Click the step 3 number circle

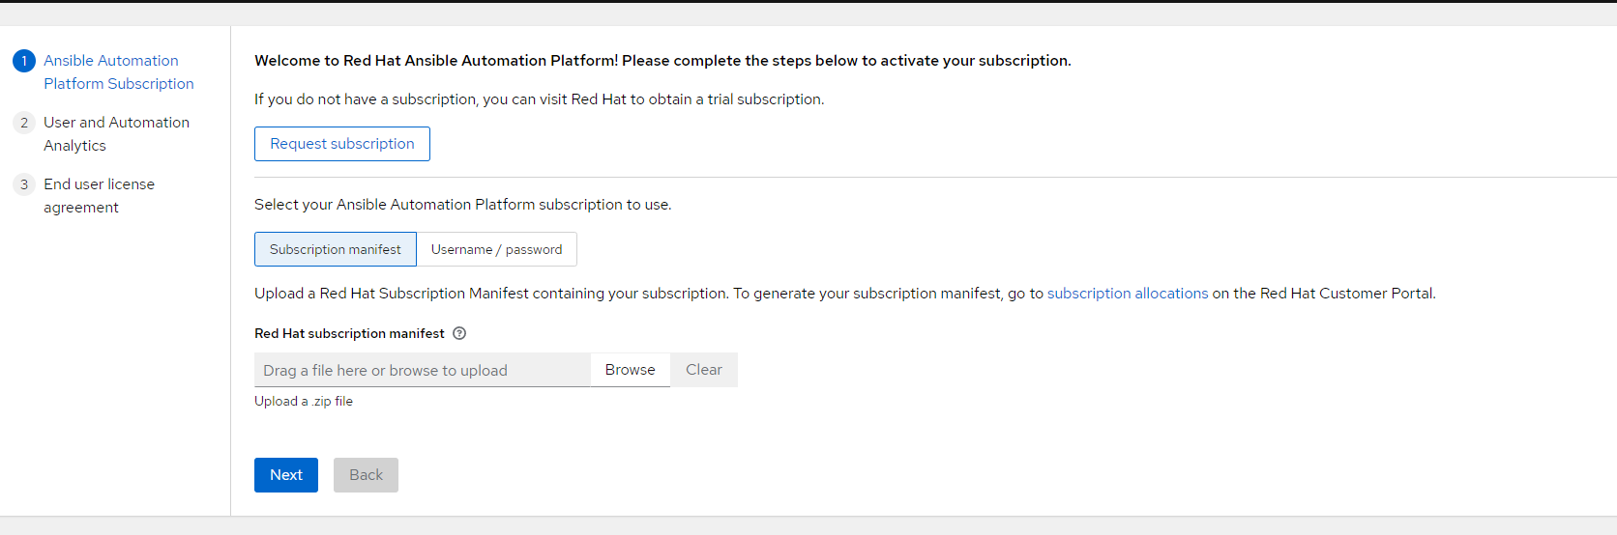tap(24, 184)
